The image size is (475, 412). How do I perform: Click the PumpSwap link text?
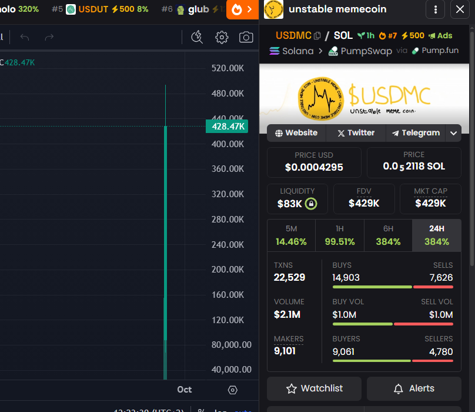366,51
